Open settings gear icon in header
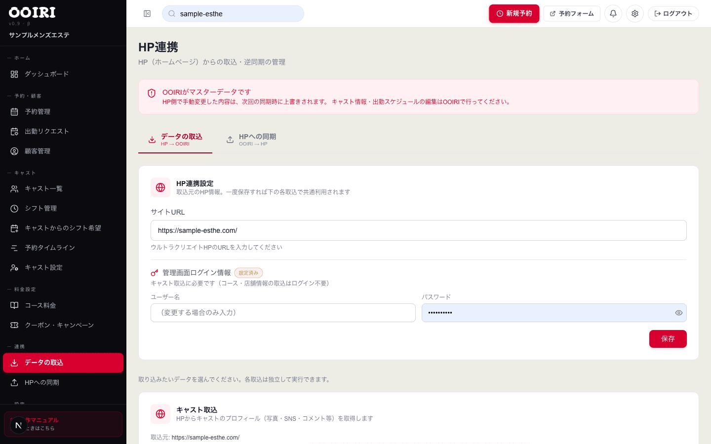Viewport: 711px width, 444px height. tap(635, 14)
